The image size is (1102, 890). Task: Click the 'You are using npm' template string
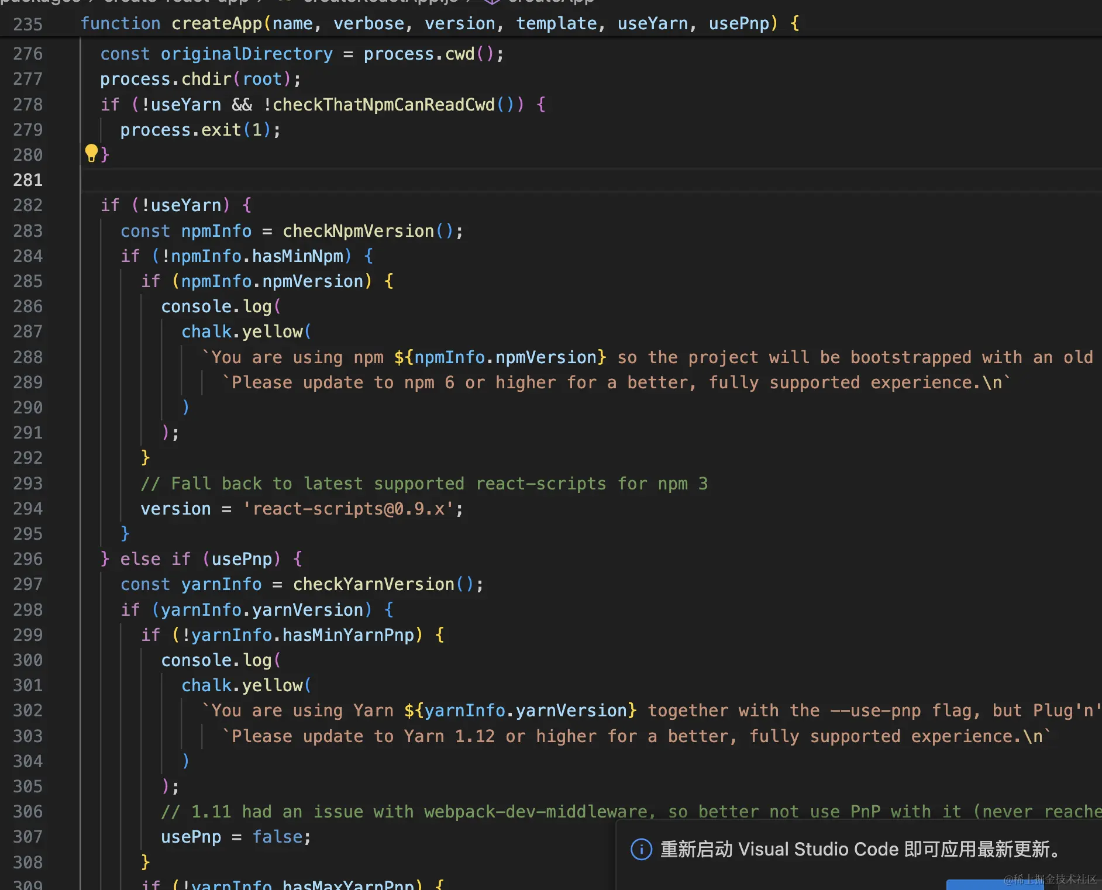[647, 357]
